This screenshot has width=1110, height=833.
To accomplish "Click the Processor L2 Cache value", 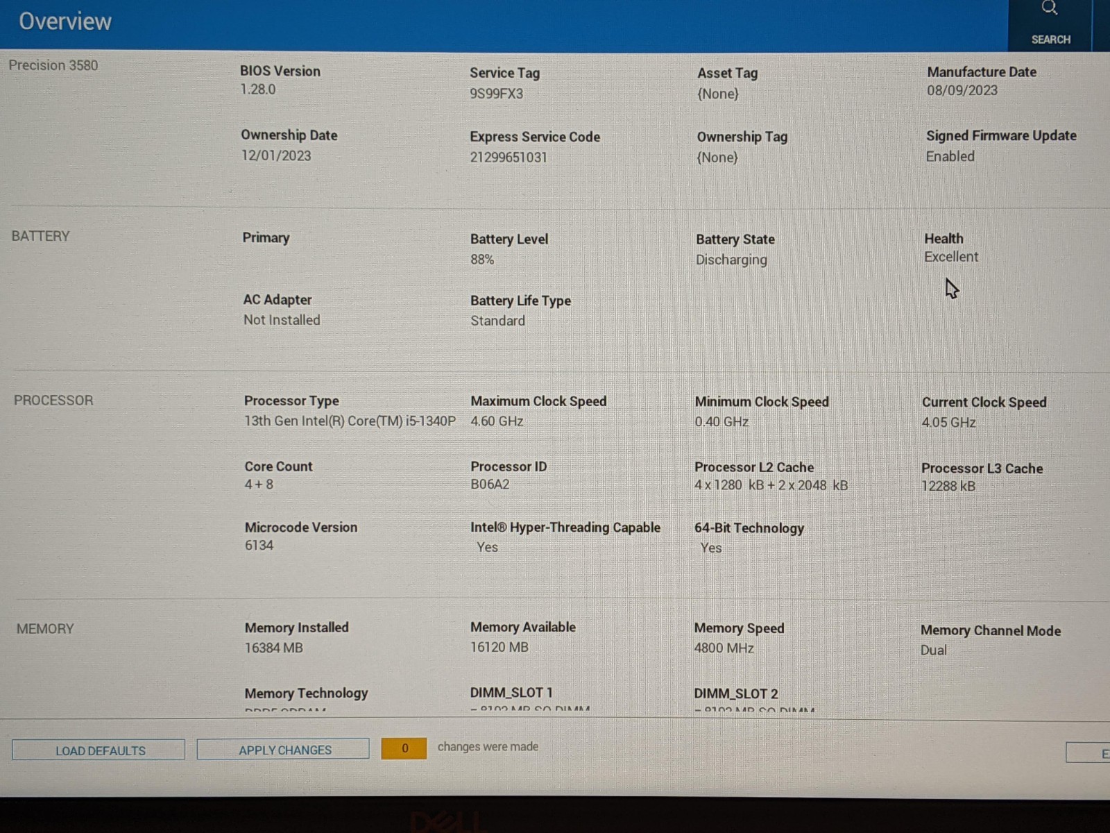I will (x=771, y=485).
